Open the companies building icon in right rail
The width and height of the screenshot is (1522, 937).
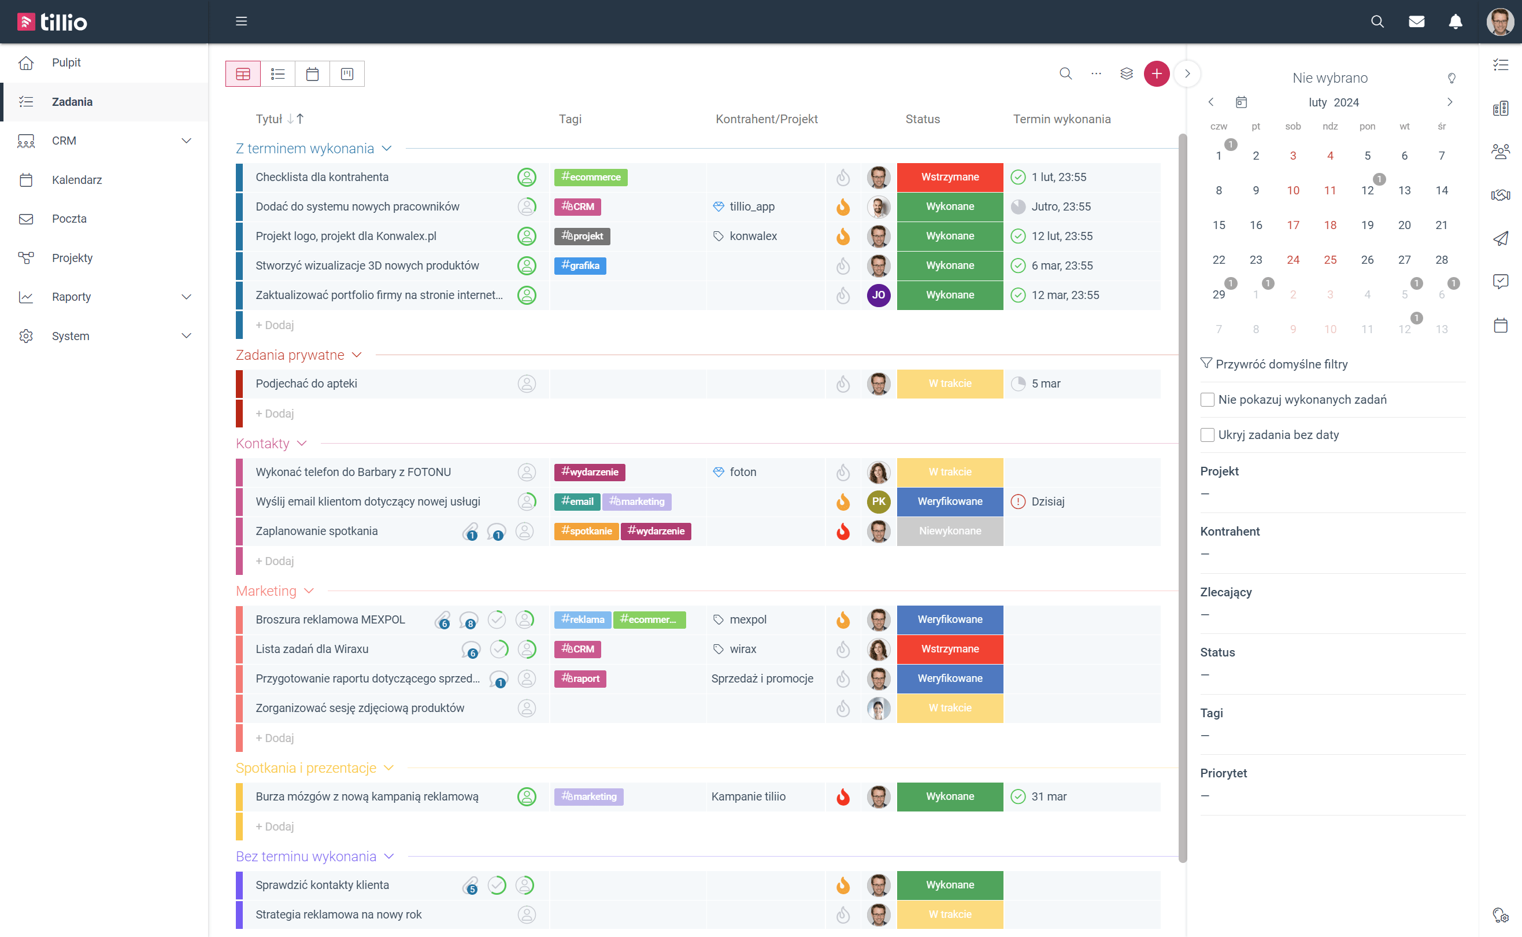1501,109
